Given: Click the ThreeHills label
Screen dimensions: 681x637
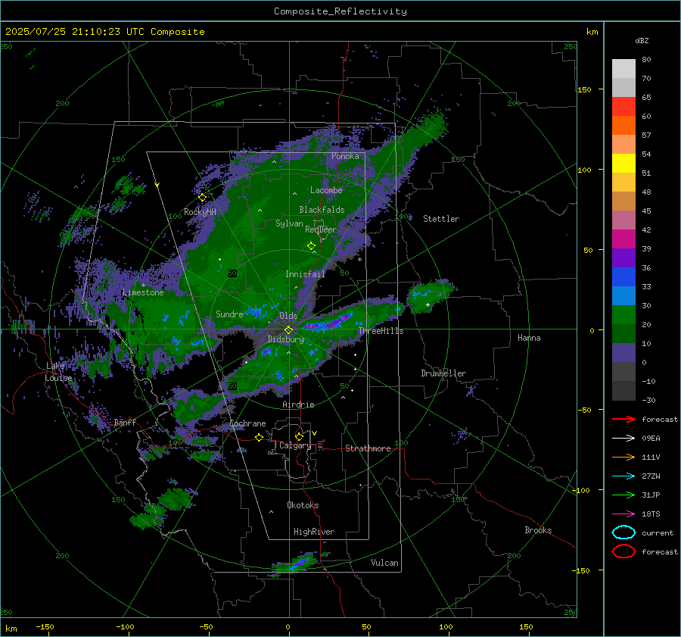Looking at the screenshot, I should tap(381, 331).
